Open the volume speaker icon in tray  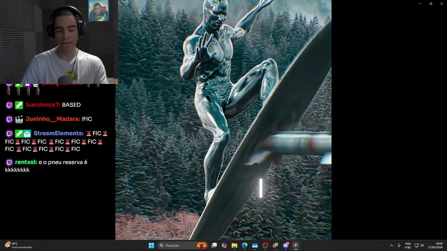tap(422, 245)
